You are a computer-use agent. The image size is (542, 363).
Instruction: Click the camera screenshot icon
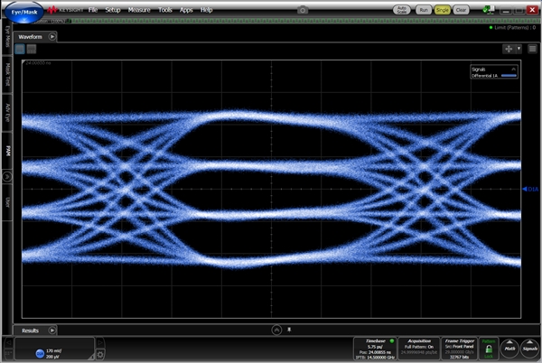pyautogui.click(x=301, y=9)
